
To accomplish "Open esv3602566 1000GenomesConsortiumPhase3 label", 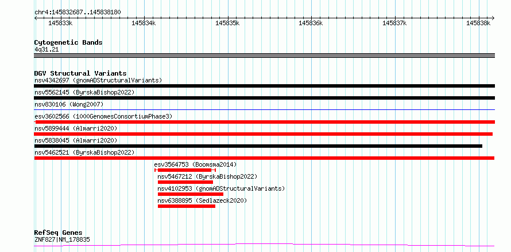I will pos(103,116).
